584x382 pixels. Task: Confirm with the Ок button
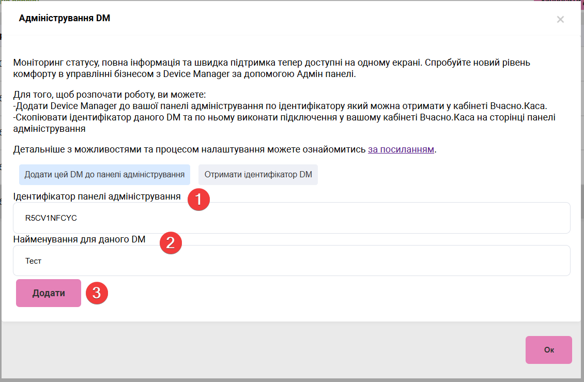[x=549, y=350]
